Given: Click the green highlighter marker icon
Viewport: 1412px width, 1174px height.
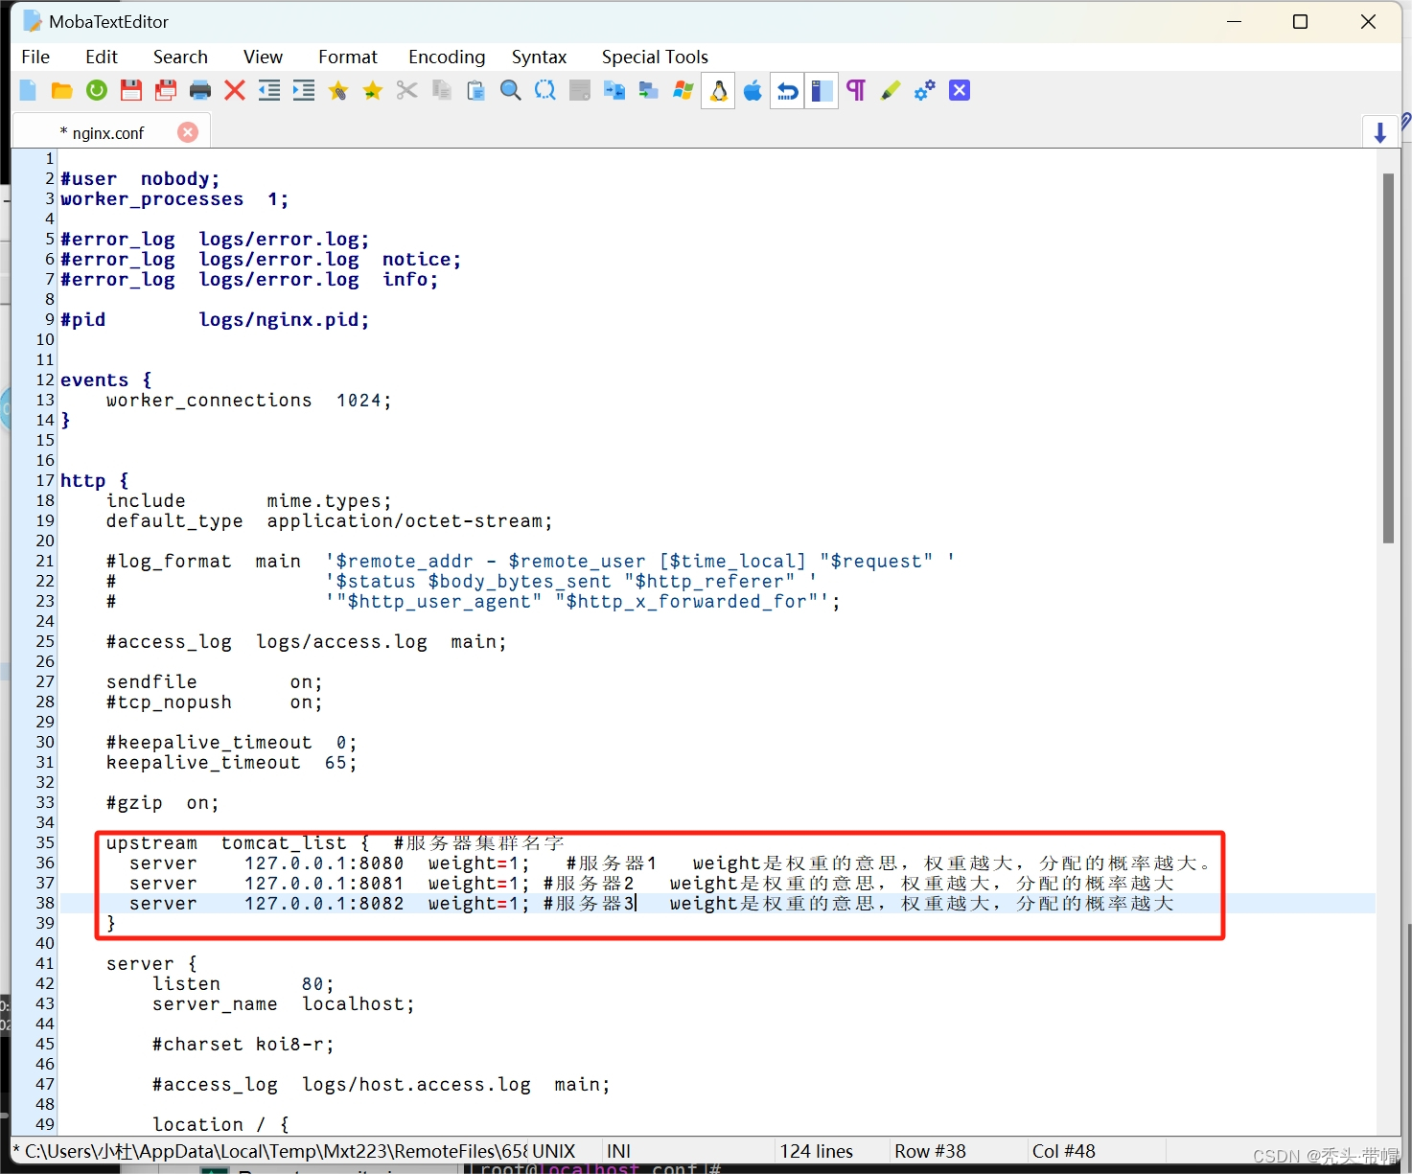Looking at the screenshot, I should pyautogui.click(x=891, y=91).
